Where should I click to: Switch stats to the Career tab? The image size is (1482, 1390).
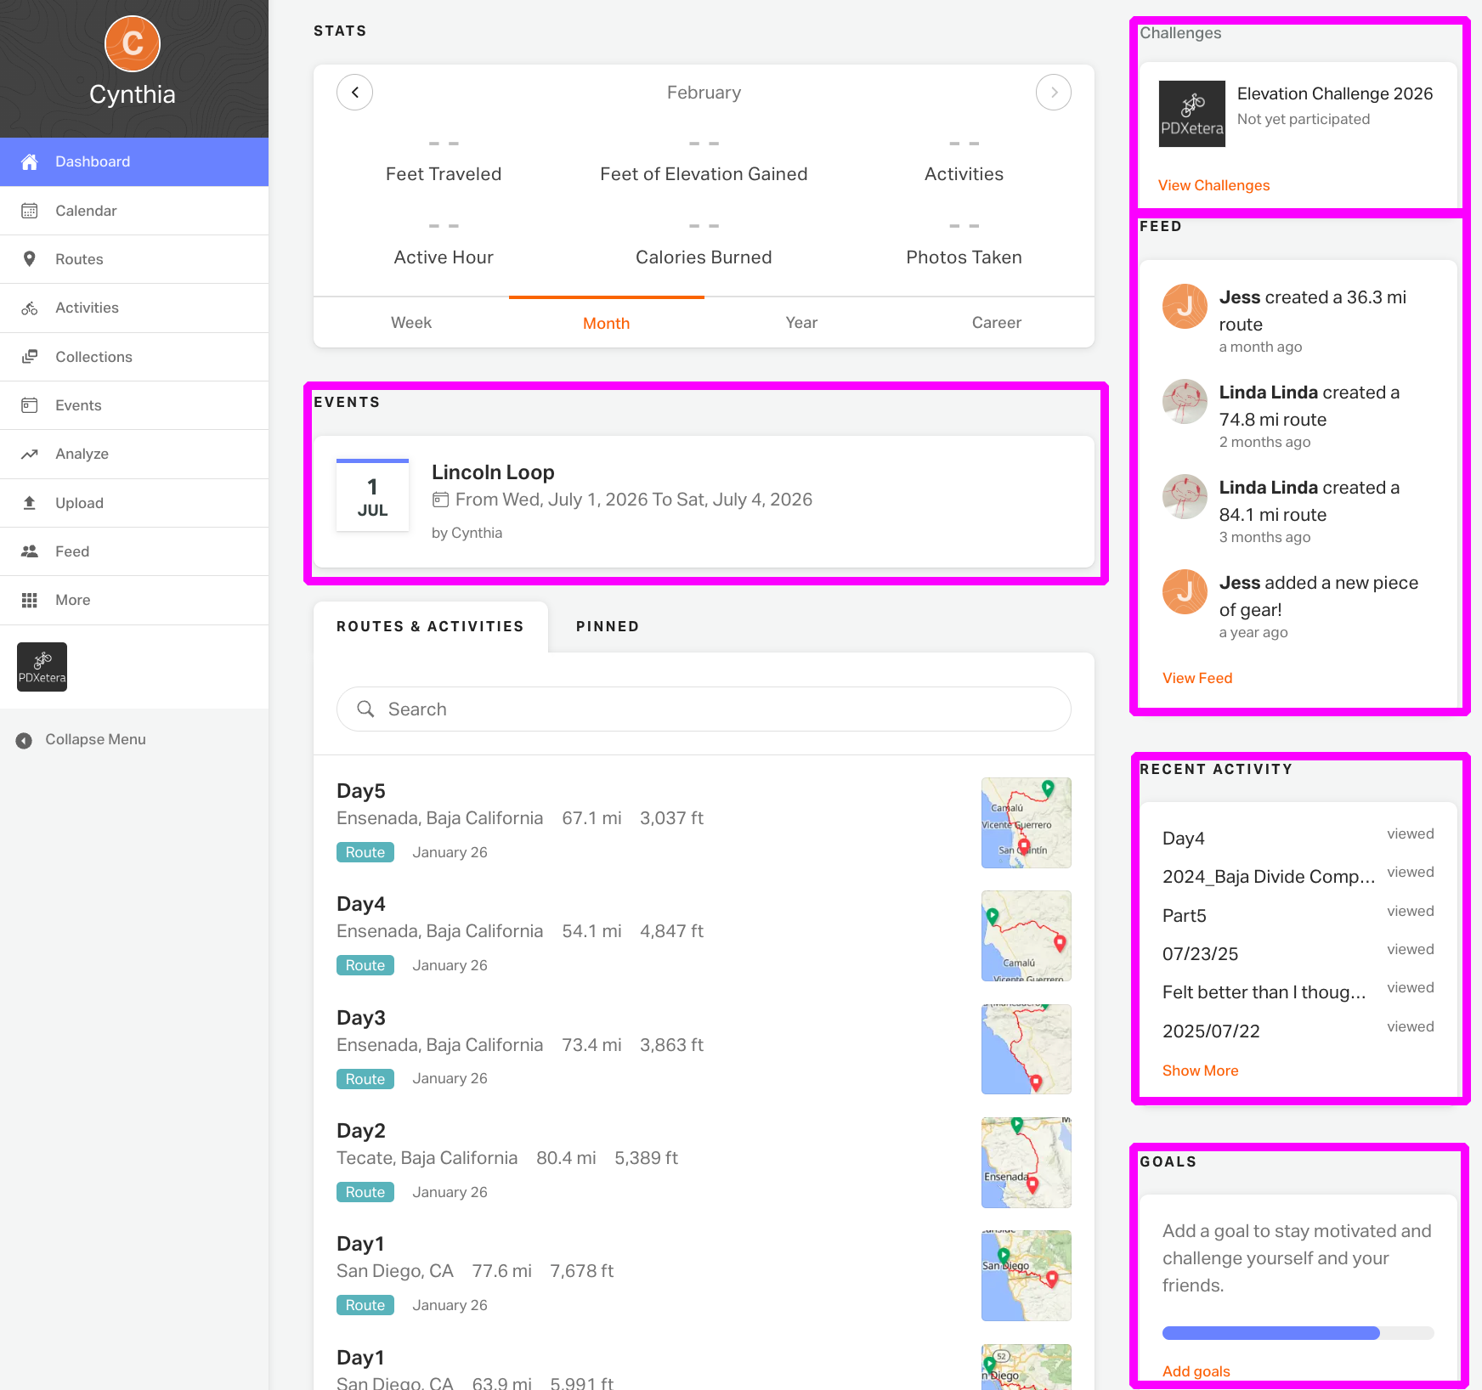[997, 323]
